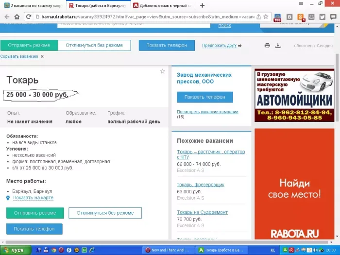Click the Предложить другу link
Screen dimensions: 340x255
click(x=219, y=46)
